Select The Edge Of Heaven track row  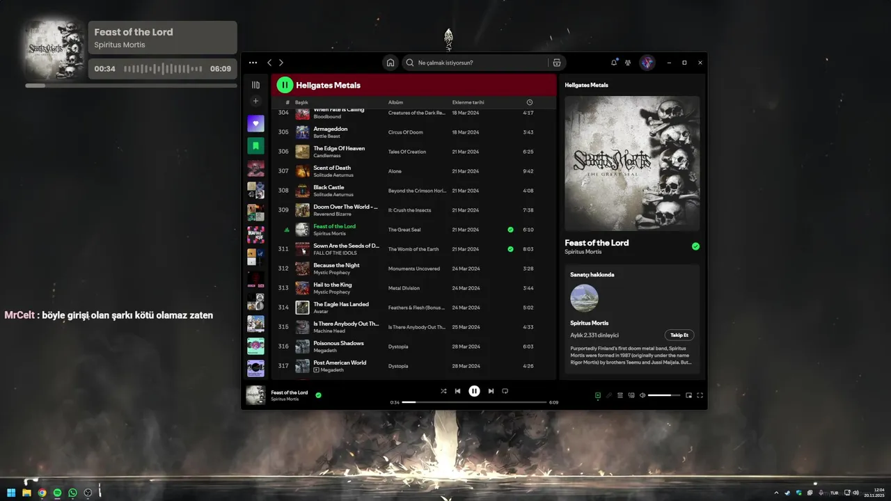pos(413,152)
